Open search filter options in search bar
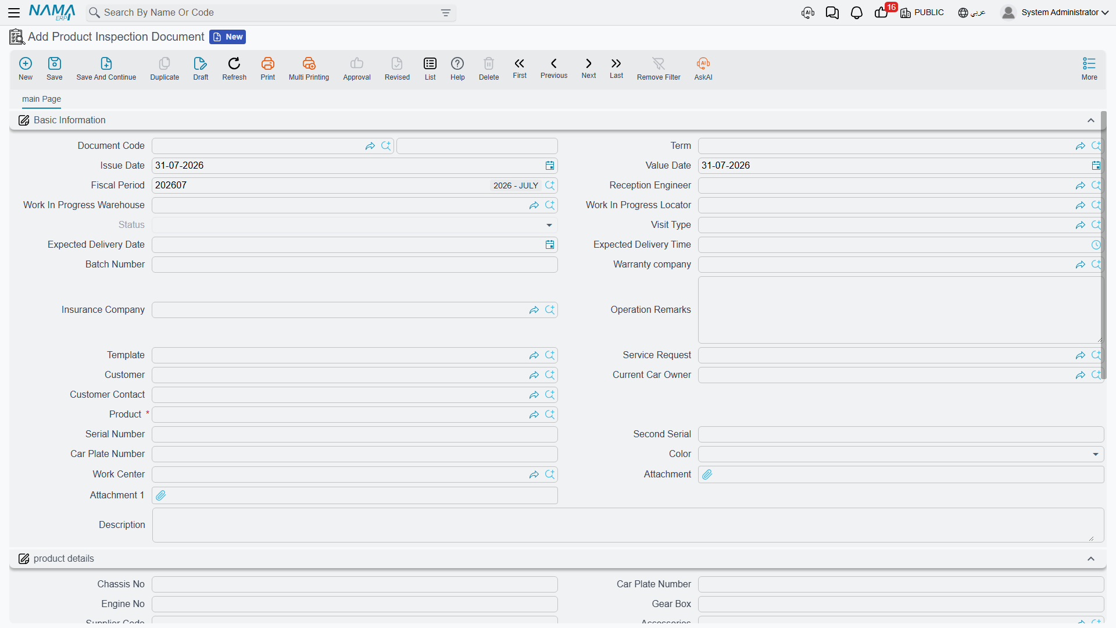 pos(446,13)
